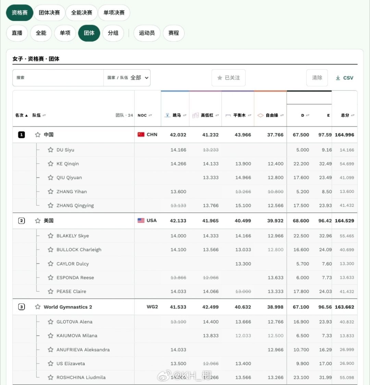370x385 pixels.
Task: Focus the 搜索 search field
Action: (58, 78)
